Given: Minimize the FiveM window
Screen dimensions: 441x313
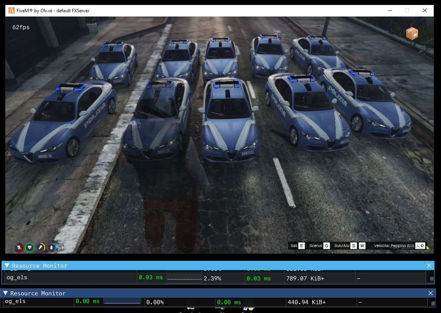Looking at the screenshot, I should 390,10.
